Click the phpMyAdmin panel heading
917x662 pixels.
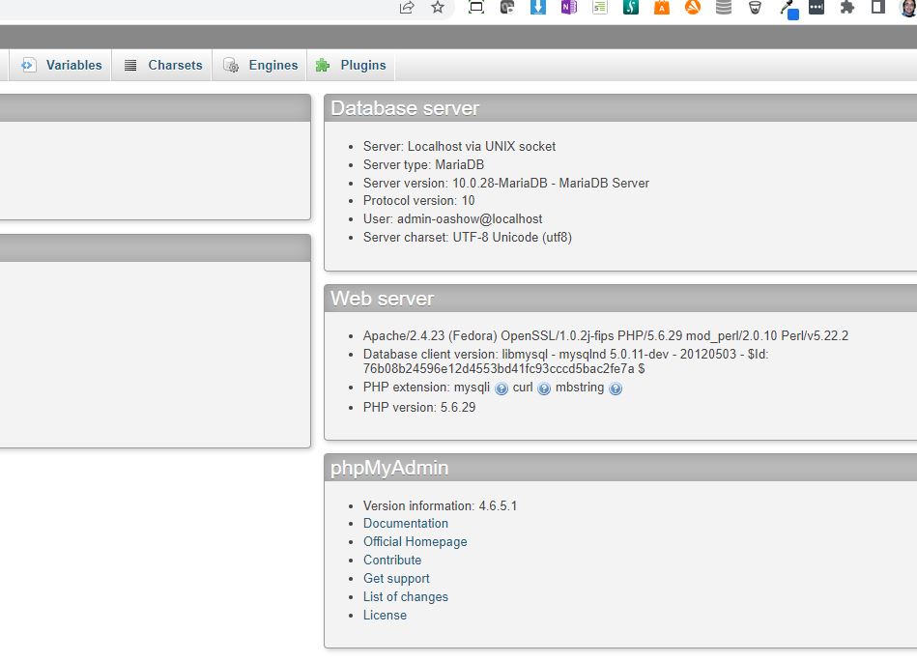pyautogui.click(x=388, y=468)
